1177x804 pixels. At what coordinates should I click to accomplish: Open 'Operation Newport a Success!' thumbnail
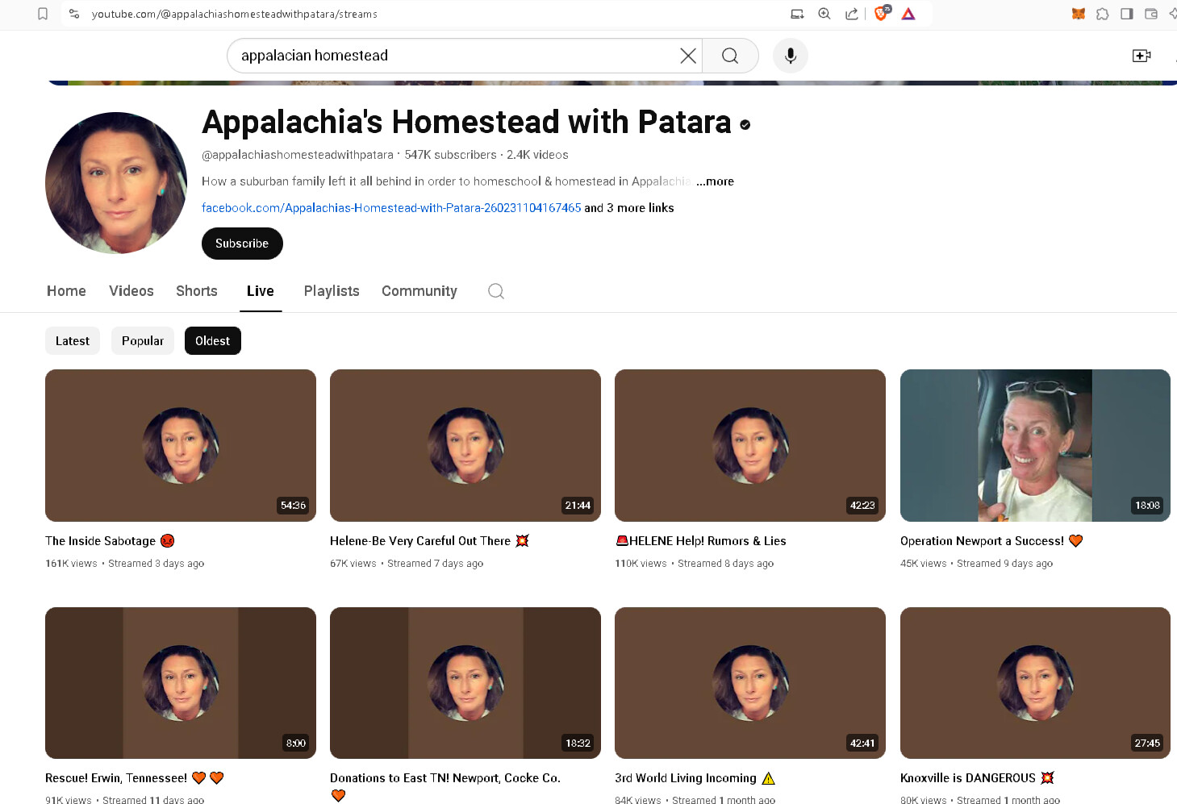(x=1035, y=445)
